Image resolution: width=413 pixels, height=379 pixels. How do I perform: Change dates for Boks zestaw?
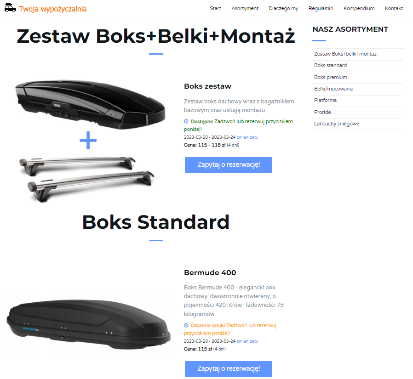tap(247, 137)
